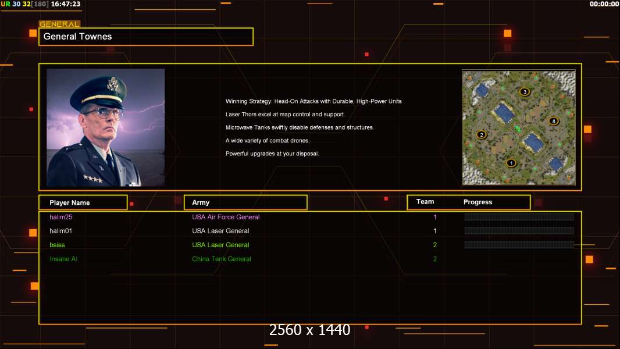Click the Team column label
The width and height of the screenshot is (620, 349).
tap(425, 202)
